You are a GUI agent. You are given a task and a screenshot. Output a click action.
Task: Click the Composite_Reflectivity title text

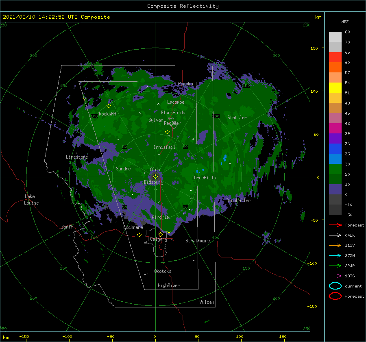tap(183, 6)
